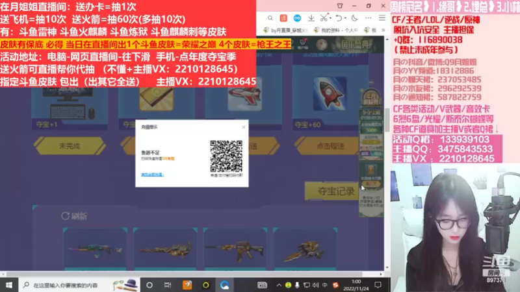
Task: Click the browser search magnifier icon
Action: point(270,18)
